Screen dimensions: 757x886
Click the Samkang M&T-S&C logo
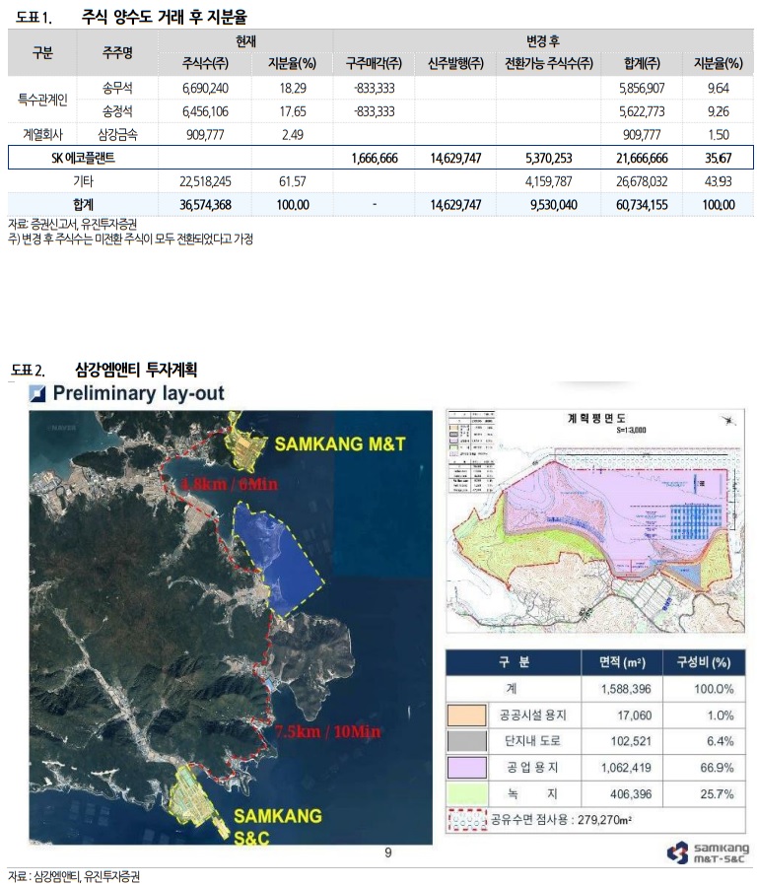click(x=708, y=852)
